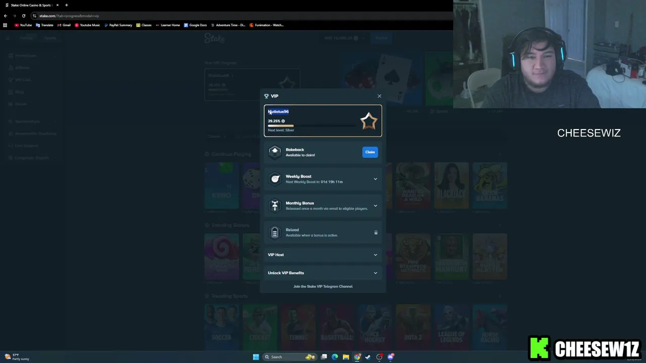Screen dimensions: 646x363
Task: Click the Weekly Boost comet icon
Action: pos(275,178)
